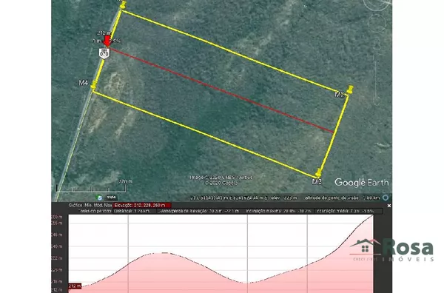The height and width of the screenshot is (293, 444).
Task: Click the Distância value in profile summary
Action: click(x=132, y=211)
